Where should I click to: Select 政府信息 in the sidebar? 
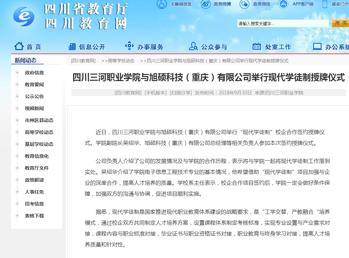pos(34,73)
